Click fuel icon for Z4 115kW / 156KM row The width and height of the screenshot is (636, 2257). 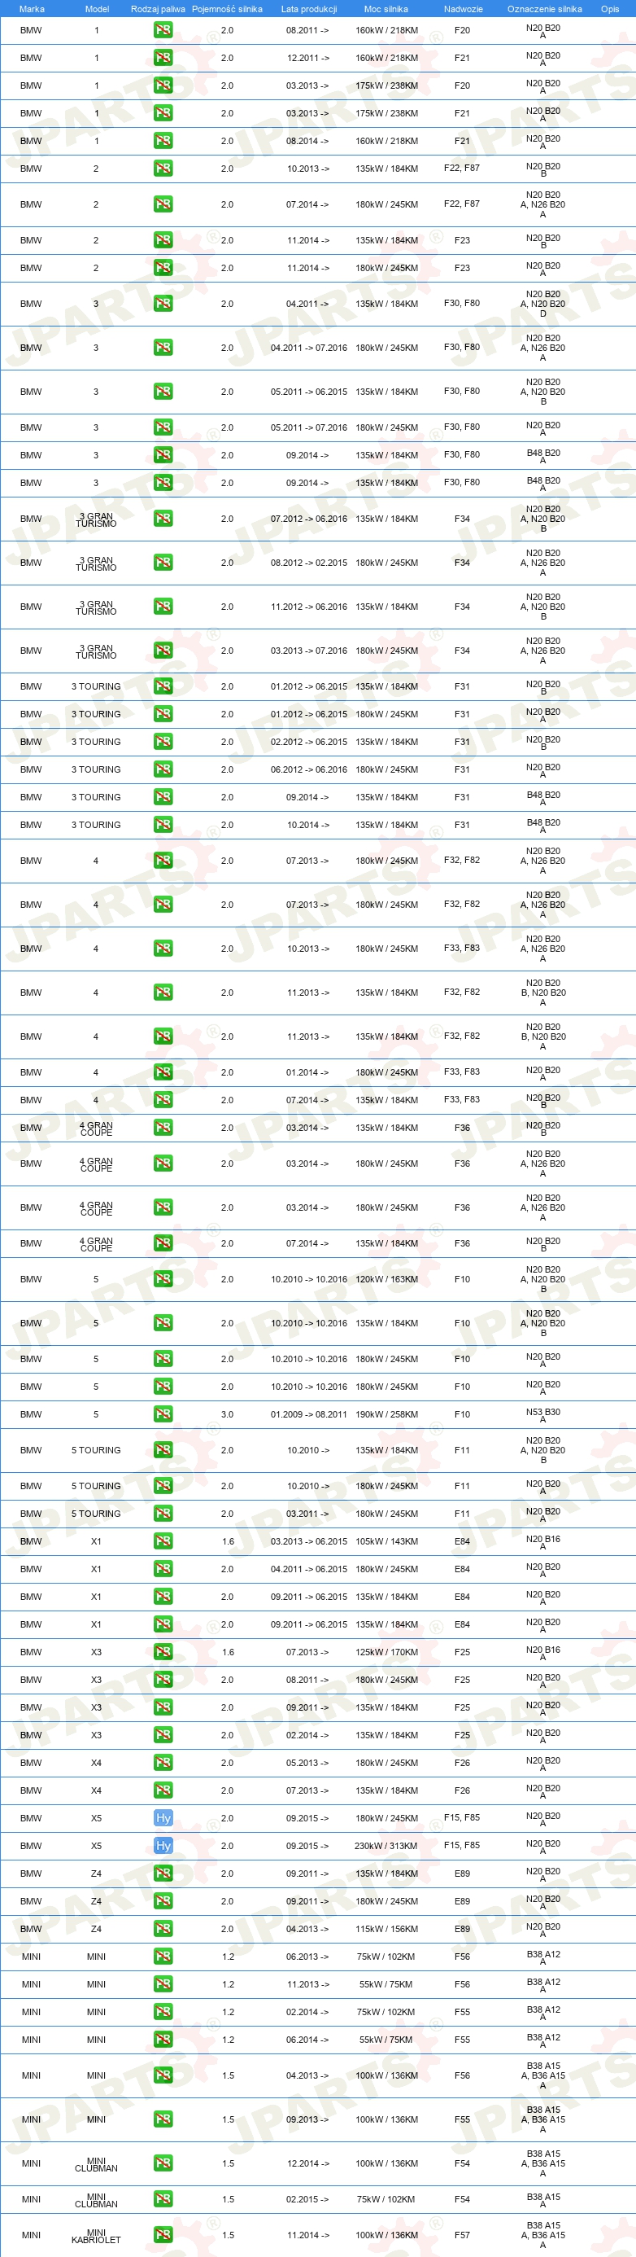pos(163,1928)
